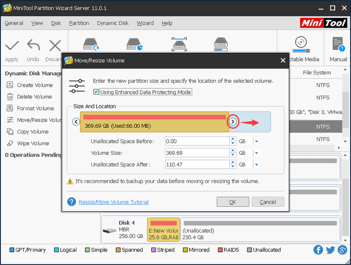Open the Facebook share icon
This screenshot has width=351, height=265.
(318, 250)
